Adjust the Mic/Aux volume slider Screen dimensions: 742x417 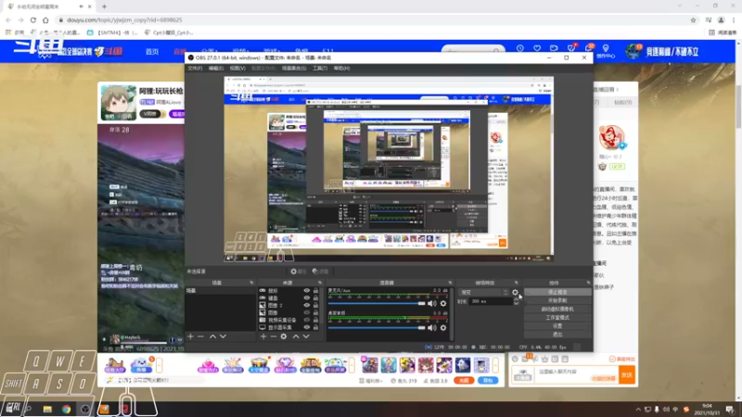coord(377,304)
